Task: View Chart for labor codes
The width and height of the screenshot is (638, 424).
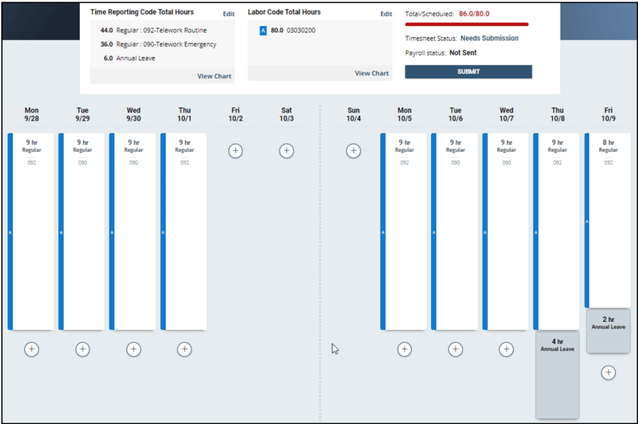Action: pos(371,73)
